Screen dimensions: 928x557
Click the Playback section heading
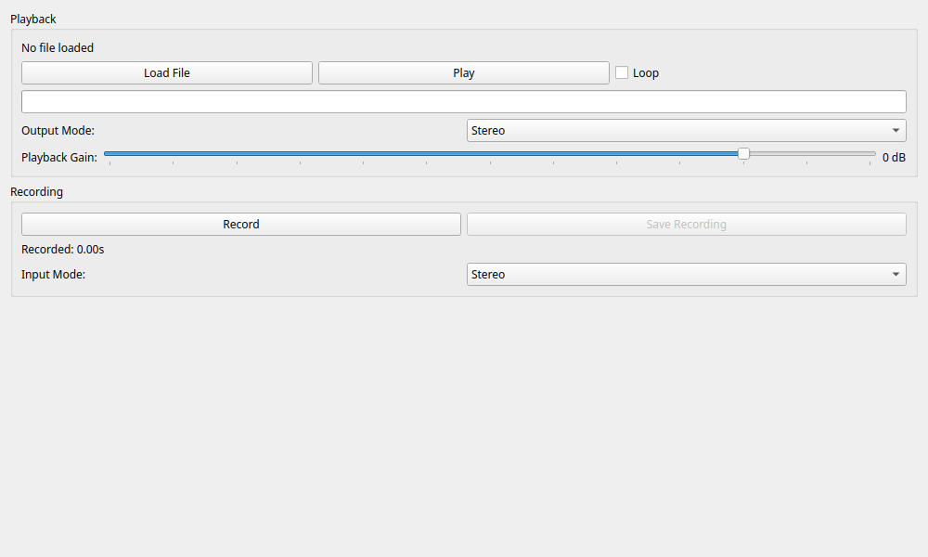coord(33,19)
